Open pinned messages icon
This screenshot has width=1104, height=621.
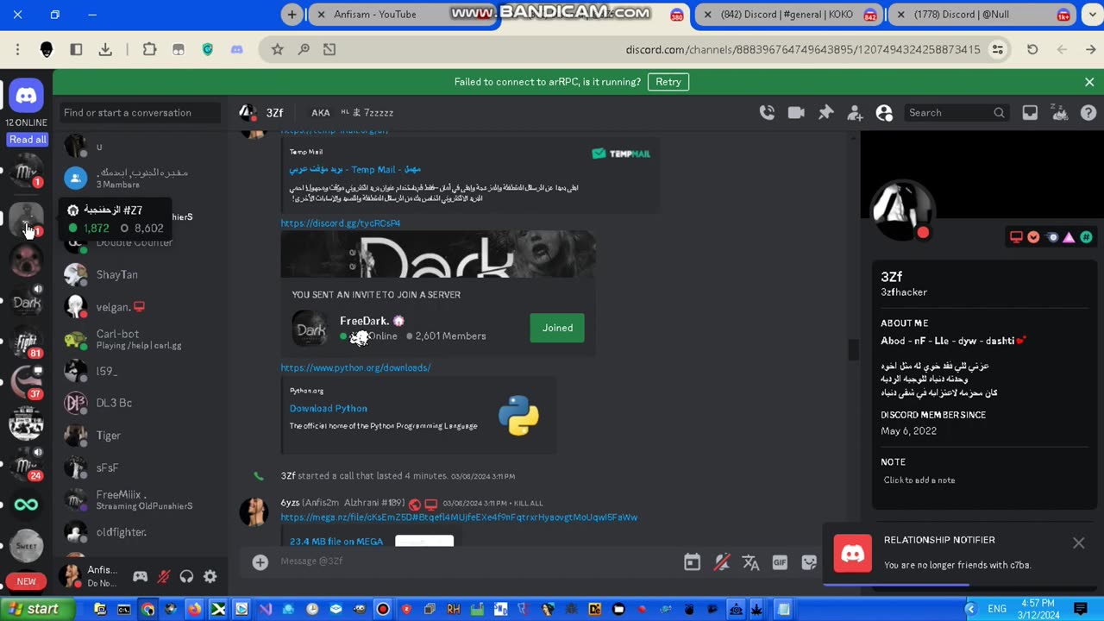point(825,112)
